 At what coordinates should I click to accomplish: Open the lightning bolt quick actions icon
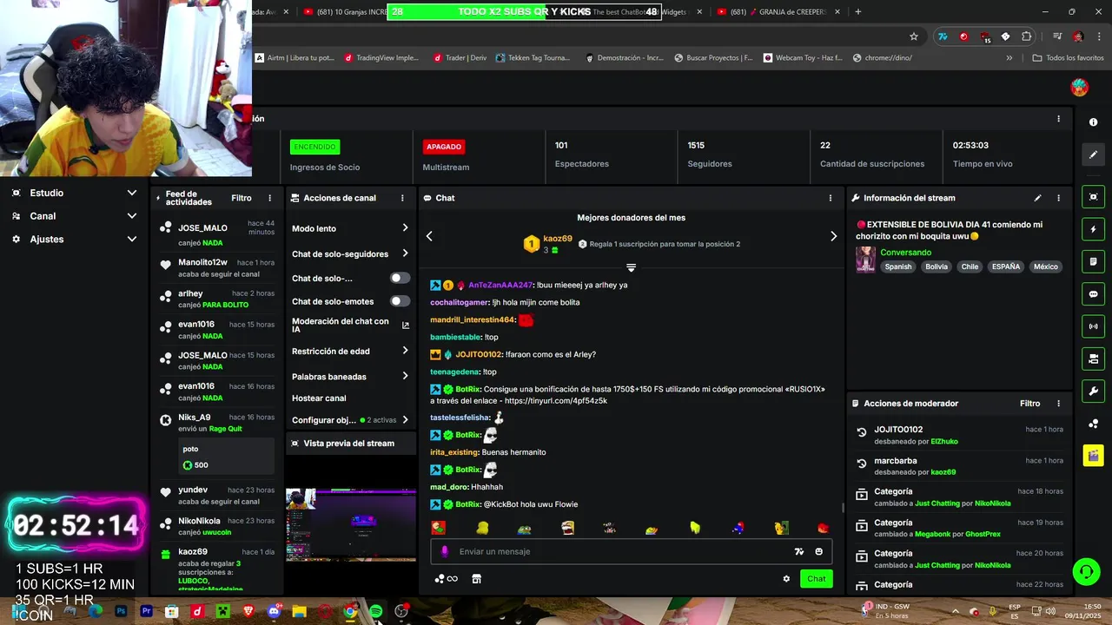(x=1093, y=229)
